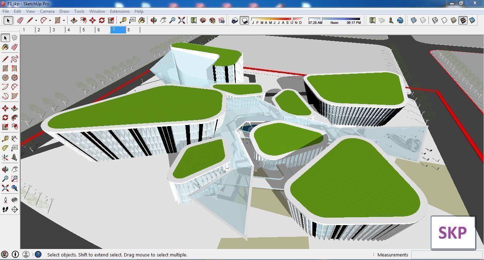Image resolution: width=484 pixels, height=260 pixels.
Task: Select the Pie tool in left toolbar
Action: 15,96
